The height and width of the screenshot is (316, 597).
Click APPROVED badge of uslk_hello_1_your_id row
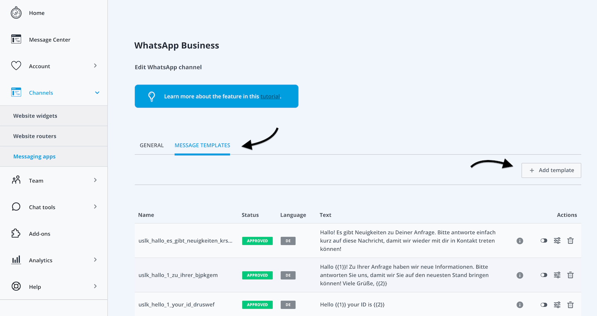coord(257,305)
